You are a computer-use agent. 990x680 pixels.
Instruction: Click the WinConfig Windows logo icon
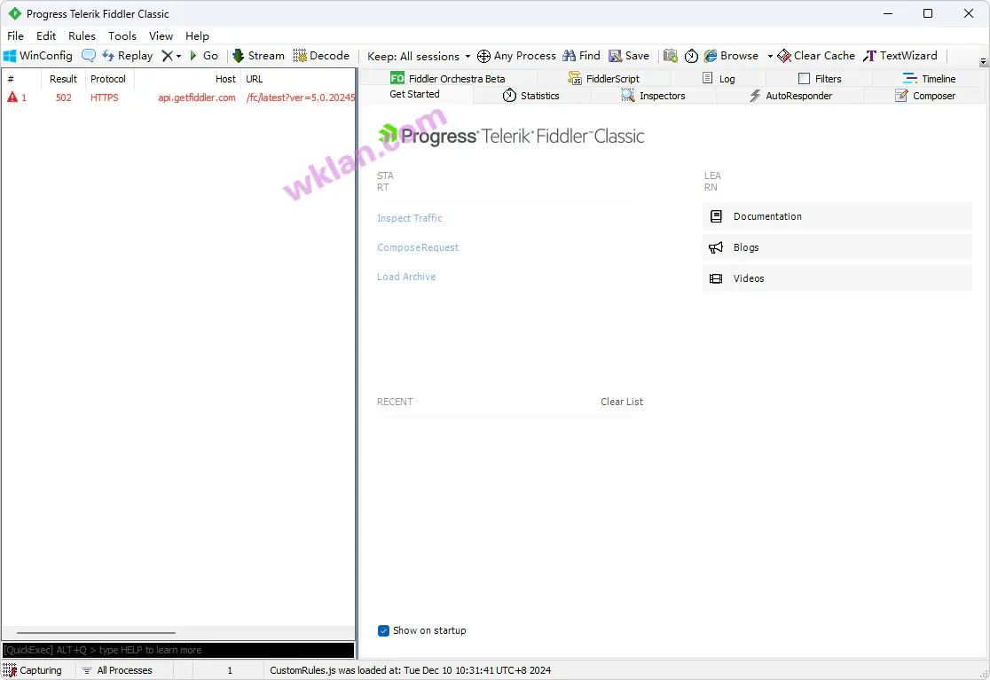point(10,56)
